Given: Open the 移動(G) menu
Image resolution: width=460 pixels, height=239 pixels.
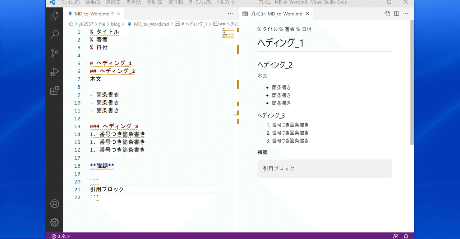Looking at the screenshot, I should [x=155, y=3].
